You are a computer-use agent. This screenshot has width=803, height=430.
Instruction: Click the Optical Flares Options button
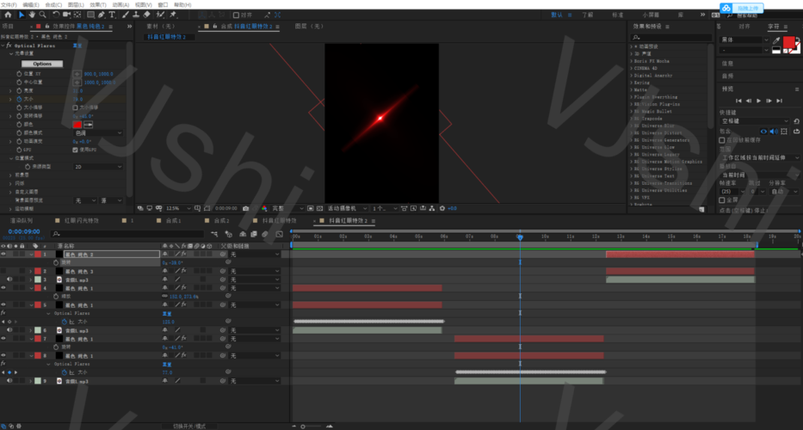point(42,64)
